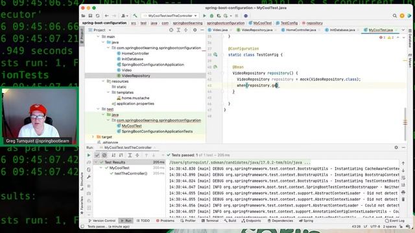The image size is (415, 233).
Task: Select home.mustache file in tree
Action: 136,98
